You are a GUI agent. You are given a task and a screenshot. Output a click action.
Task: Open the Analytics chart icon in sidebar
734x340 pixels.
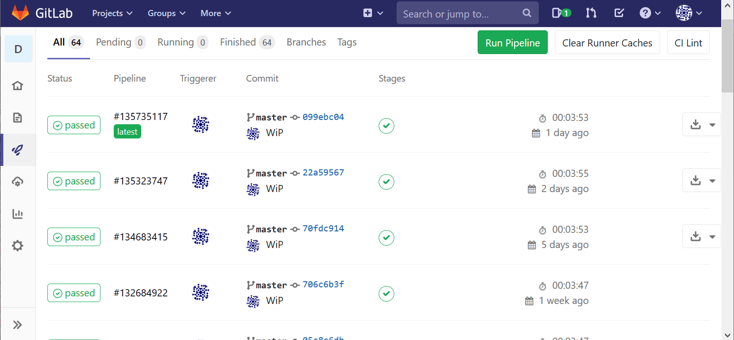pos(18,214)
